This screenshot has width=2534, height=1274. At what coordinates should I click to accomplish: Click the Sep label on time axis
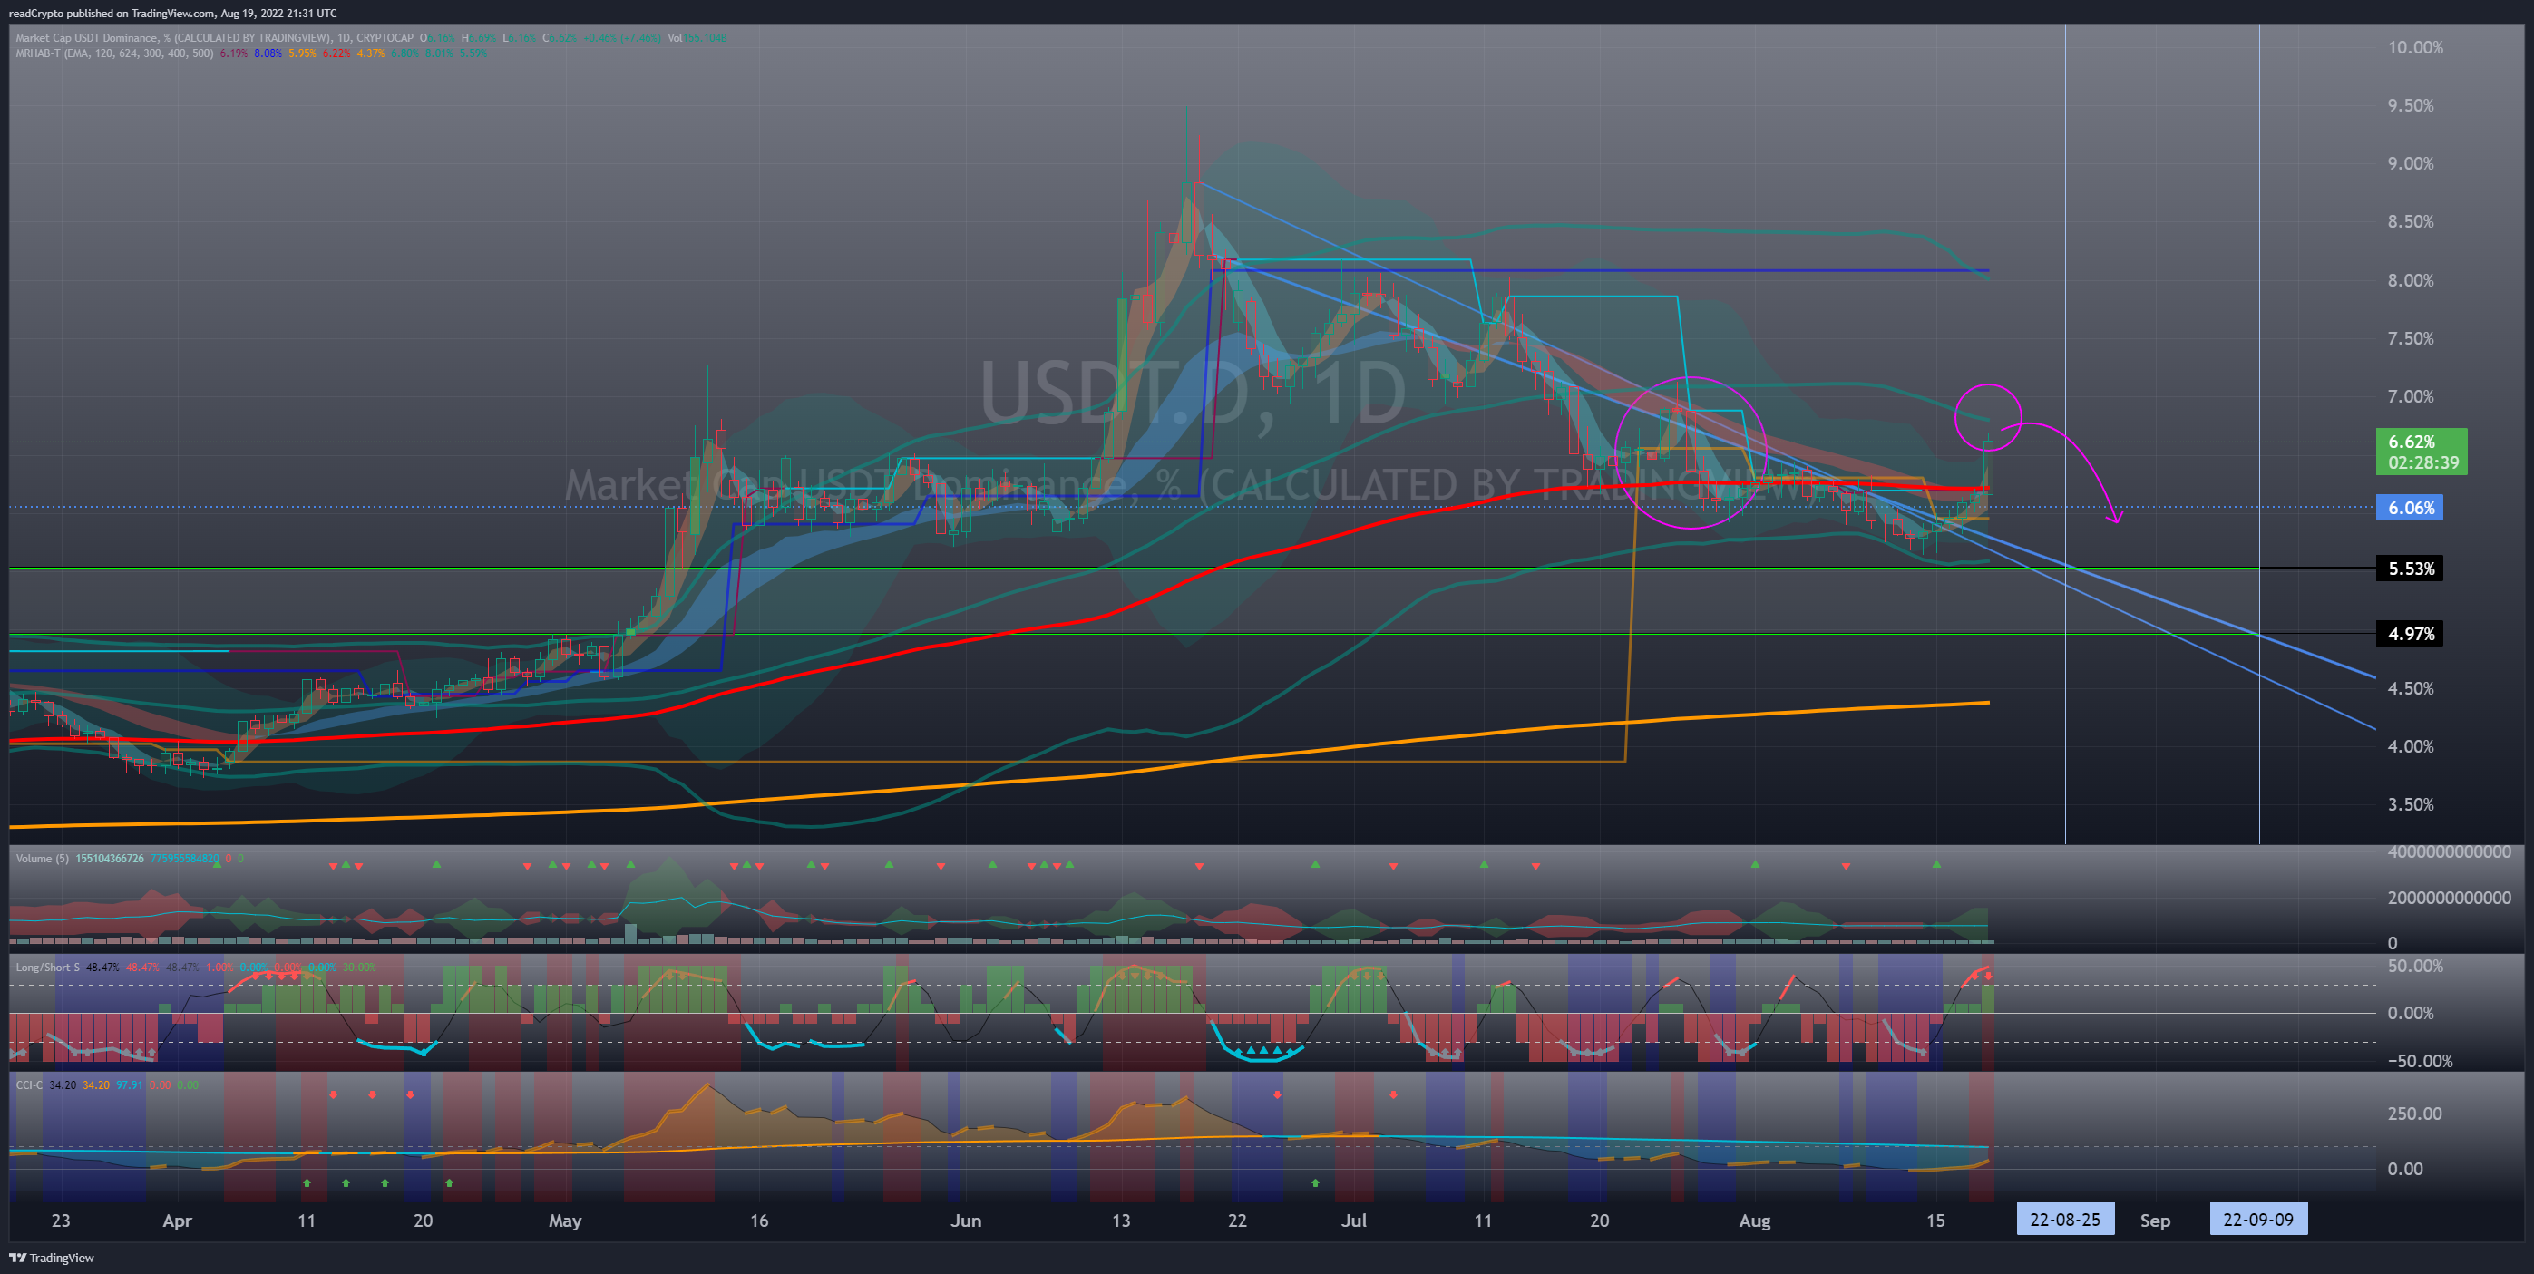click(2154, 1221)
